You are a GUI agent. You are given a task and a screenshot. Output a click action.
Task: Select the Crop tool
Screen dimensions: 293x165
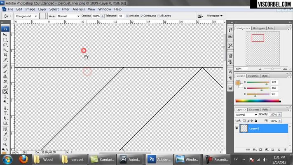click(5, 55)
